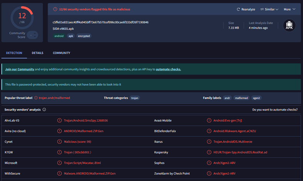Click the alert icon for Avira detection
The height and width of the screenshot is (181, 303).
tap(59, 131)
